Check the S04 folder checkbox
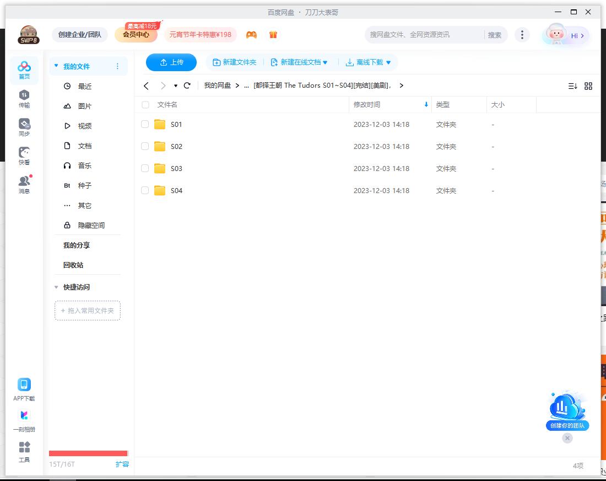Viewport: 606px width, 481px height. pos(145,190)
